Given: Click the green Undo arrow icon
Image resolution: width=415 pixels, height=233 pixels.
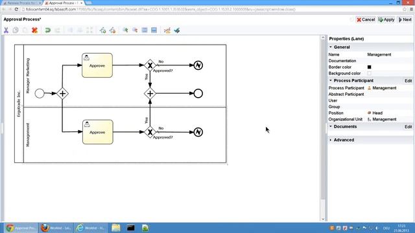Looking at the screenshot, I should [47, 30].
